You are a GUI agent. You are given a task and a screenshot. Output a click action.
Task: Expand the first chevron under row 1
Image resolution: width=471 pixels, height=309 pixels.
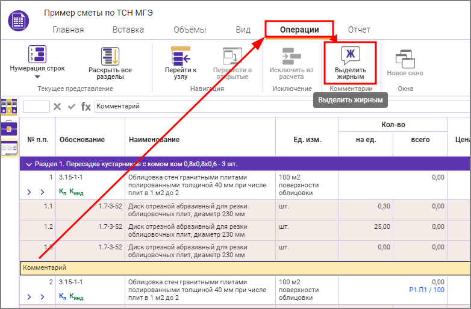coord(29,192)
